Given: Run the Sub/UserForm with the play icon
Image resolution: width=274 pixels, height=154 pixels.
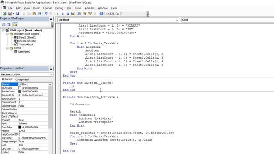Looking at the screenshot, I should coord(57,14).
